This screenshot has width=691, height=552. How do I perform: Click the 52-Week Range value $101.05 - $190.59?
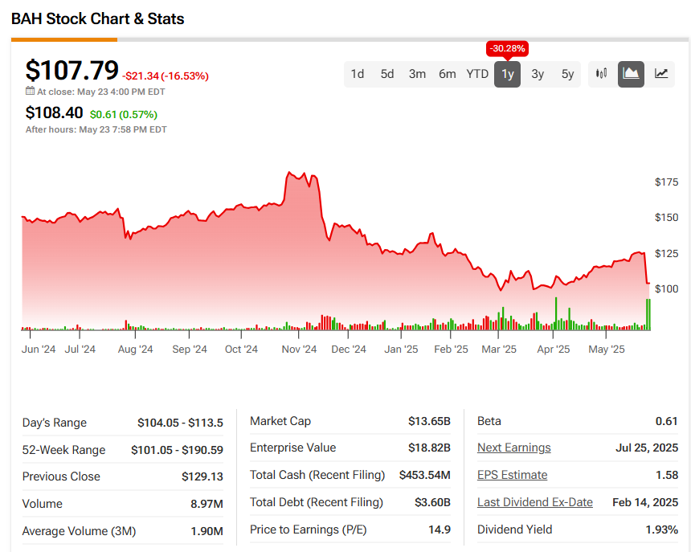click(x=177, y=450)
